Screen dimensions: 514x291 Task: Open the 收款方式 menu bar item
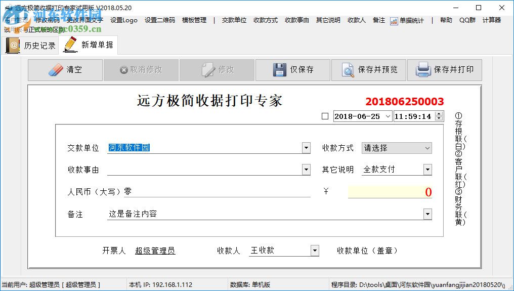tap(266, 20)
